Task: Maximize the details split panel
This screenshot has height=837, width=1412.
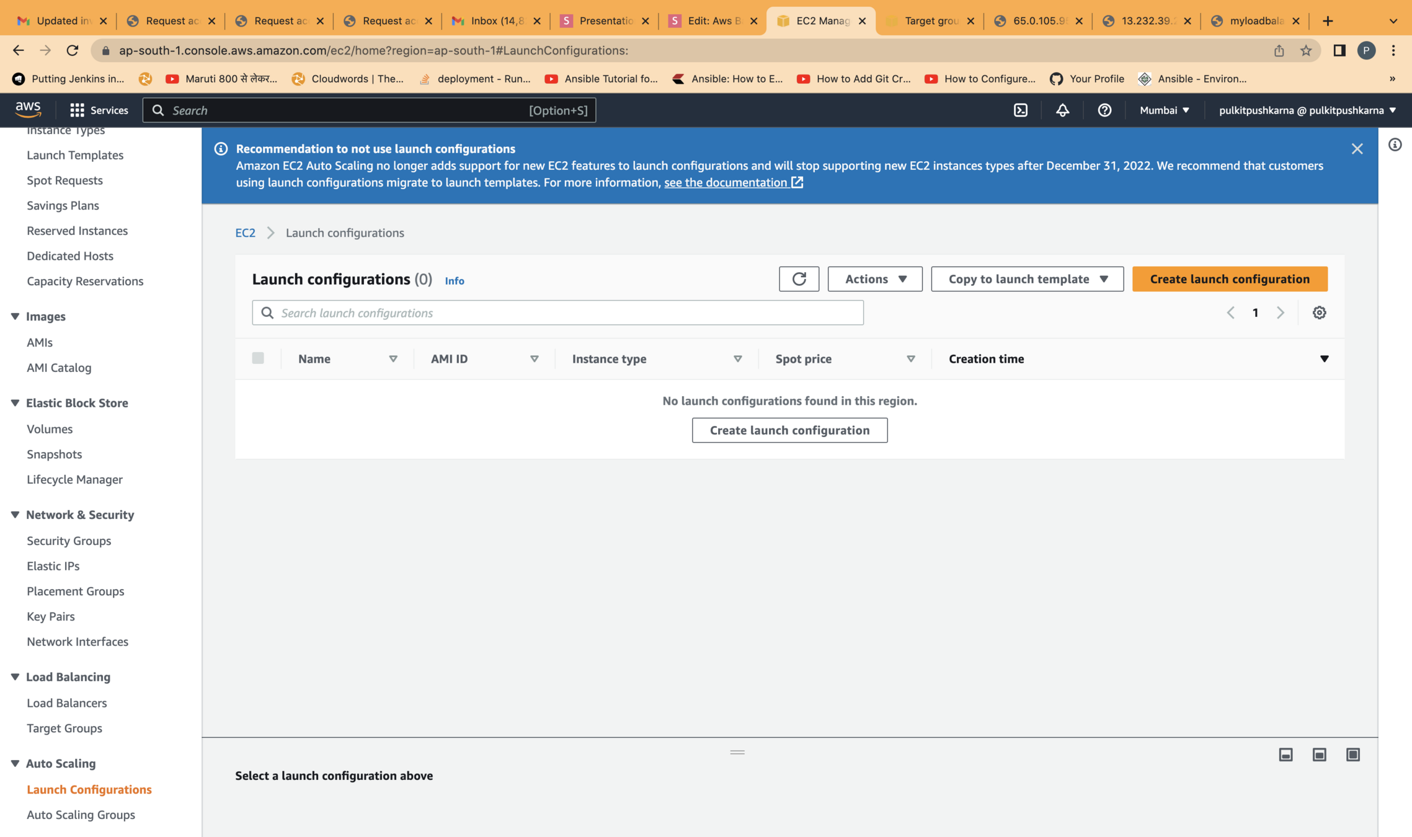Action: pos(1352,755)
